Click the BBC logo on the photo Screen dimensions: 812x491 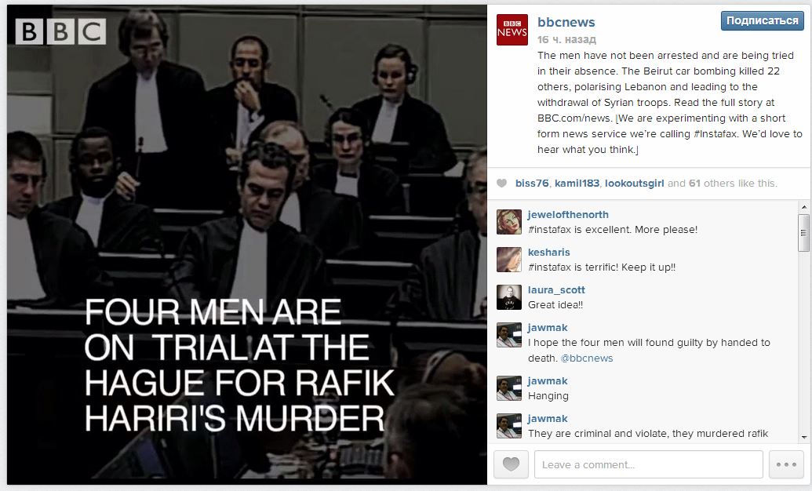coord(60,31)
